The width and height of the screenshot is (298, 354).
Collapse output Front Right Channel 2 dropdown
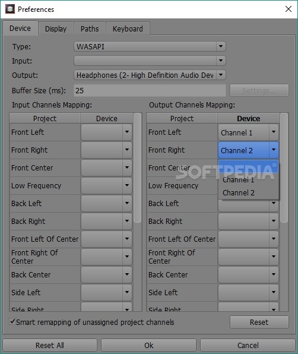tap(248, 150)
